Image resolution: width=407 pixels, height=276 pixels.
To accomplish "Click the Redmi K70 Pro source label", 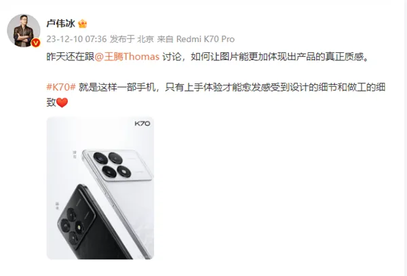I will pyautogui.click(x=206, y=39).
